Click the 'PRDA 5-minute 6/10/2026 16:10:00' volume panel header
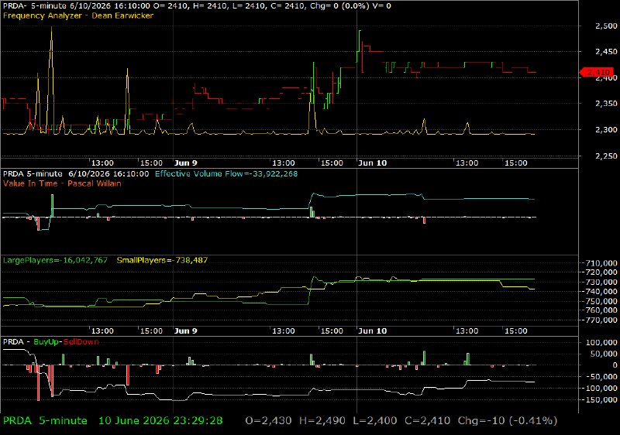Image resolution: width=620 pixels, height=435 pixels. tap(76, 173)
